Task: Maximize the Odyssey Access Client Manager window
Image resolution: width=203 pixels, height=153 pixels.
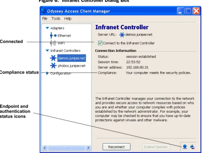Action: point(188,11)
